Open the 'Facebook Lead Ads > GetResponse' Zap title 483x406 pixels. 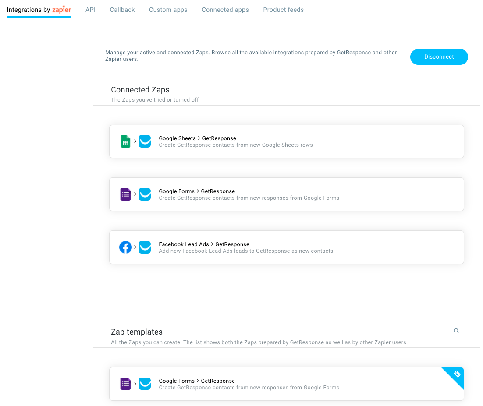tap(204, 244)
